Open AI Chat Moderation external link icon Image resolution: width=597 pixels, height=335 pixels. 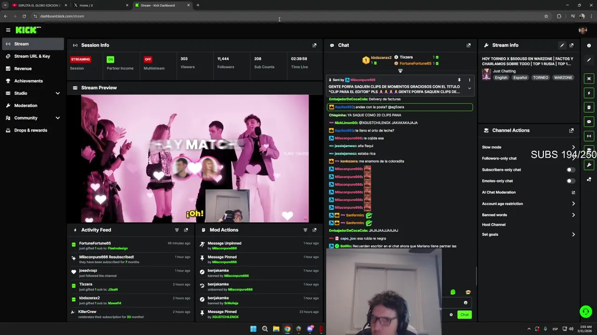[x=573, y=192]
